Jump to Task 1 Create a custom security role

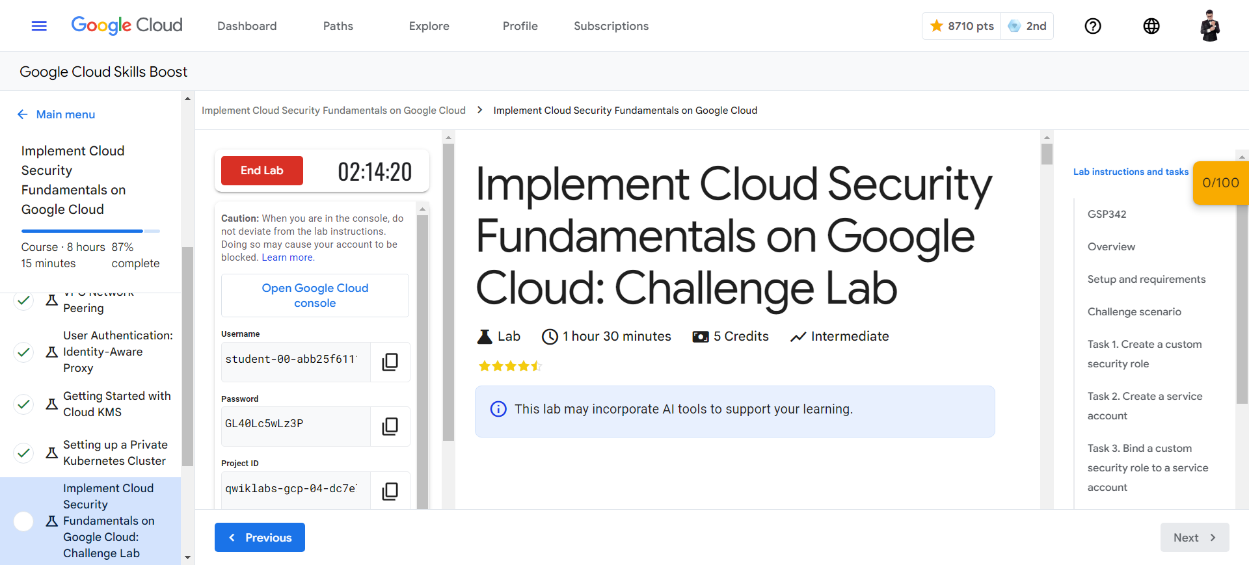tap(1144, 354)
